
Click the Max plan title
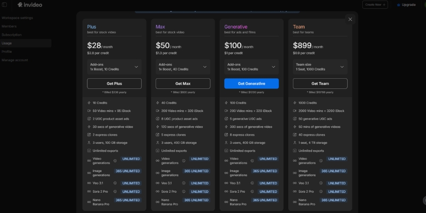pos(160,27)
